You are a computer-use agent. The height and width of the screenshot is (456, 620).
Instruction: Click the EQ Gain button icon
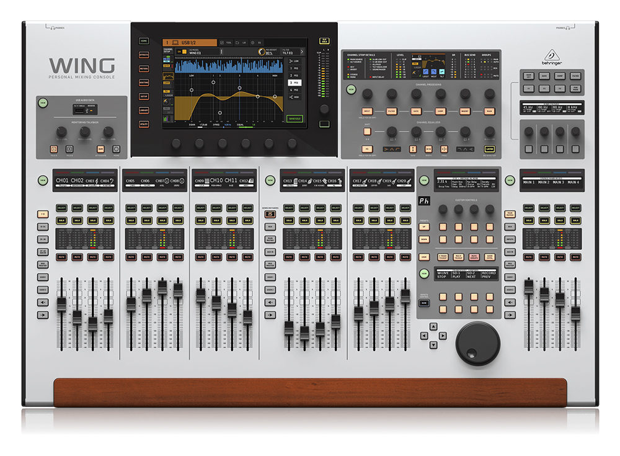(x=413, y=149)
